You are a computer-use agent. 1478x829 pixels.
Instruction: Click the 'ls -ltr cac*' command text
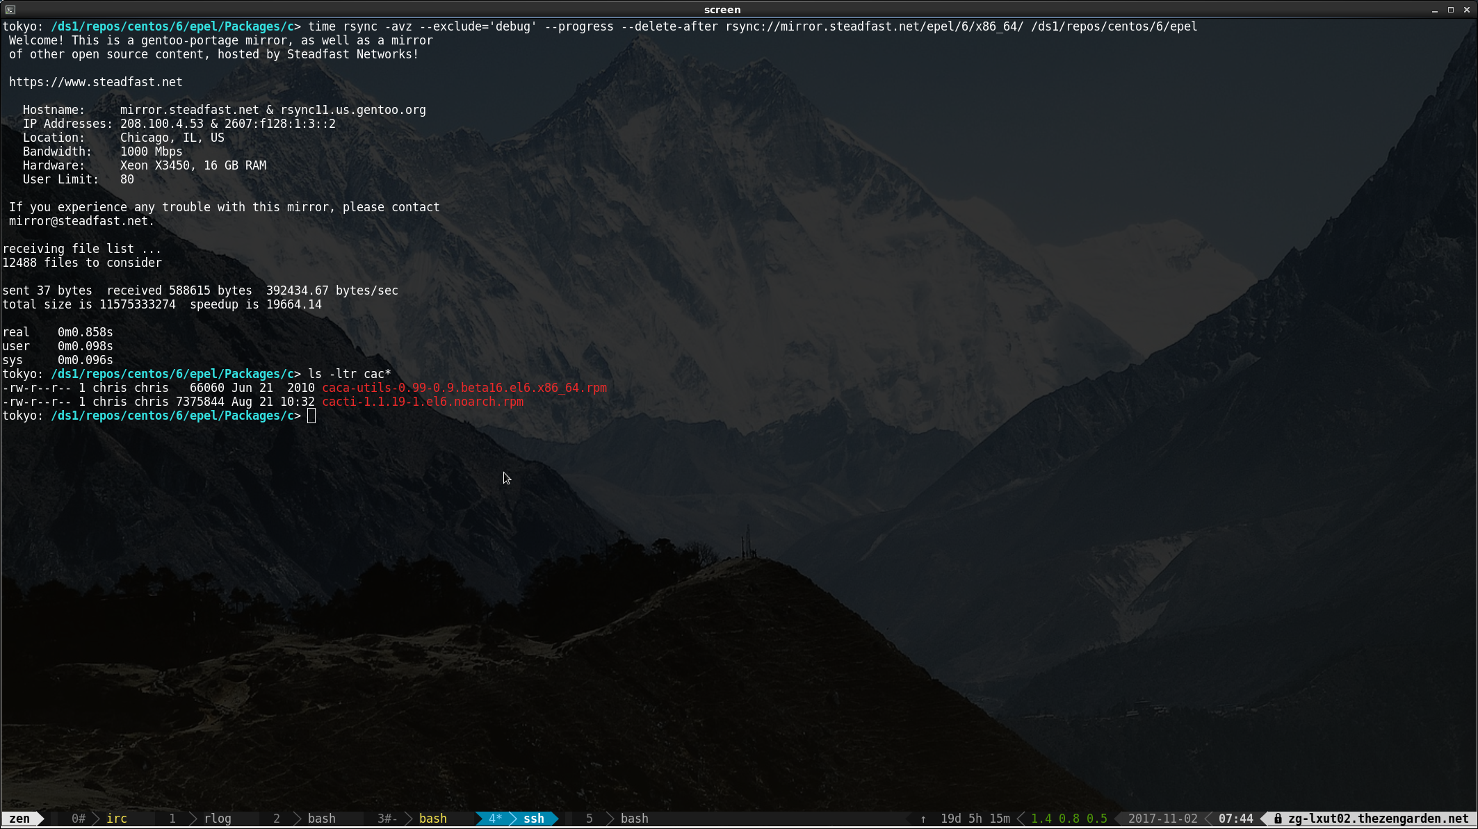click(x=349, y=374)
